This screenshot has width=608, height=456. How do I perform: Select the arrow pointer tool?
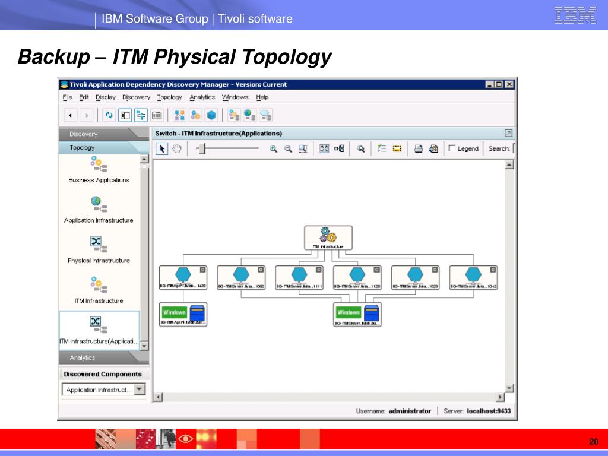tap(161, 148)
